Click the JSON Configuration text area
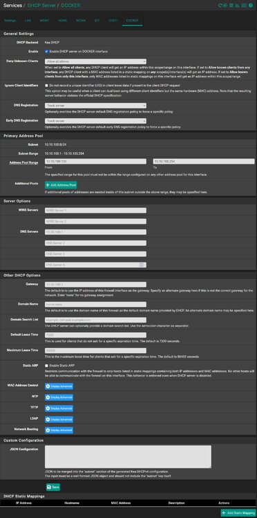Screen dimensions: 257x518 click(x=128, y=457)
